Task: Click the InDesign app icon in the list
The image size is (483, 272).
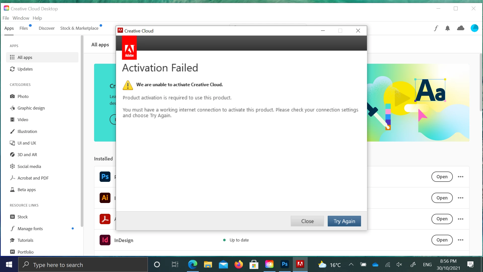Action: pos(105,240)
